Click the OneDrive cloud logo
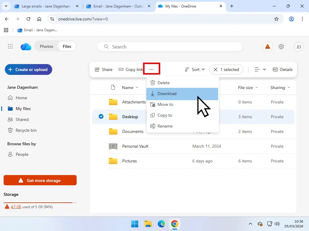The width and height of the screenshot is (309, 231). point(26,47)
